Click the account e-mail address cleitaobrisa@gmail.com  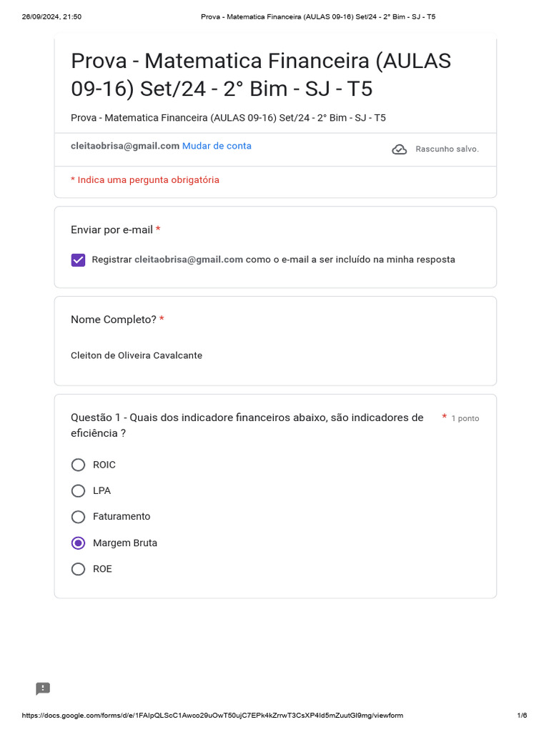click(125, 146)
